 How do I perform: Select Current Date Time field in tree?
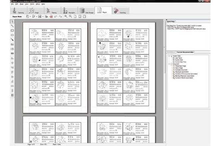pos(181,62)
